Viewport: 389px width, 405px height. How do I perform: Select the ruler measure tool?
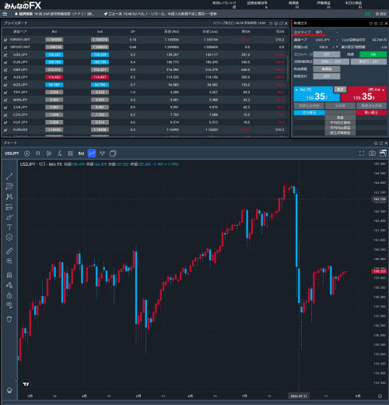pyautogui.click(x=9, y=251)
